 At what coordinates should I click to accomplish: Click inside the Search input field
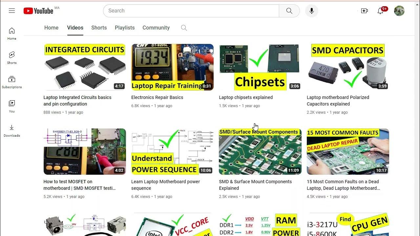[x=191, y=11]
